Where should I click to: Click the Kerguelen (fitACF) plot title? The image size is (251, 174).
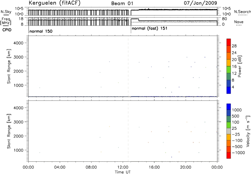click(x=54, y=3)
